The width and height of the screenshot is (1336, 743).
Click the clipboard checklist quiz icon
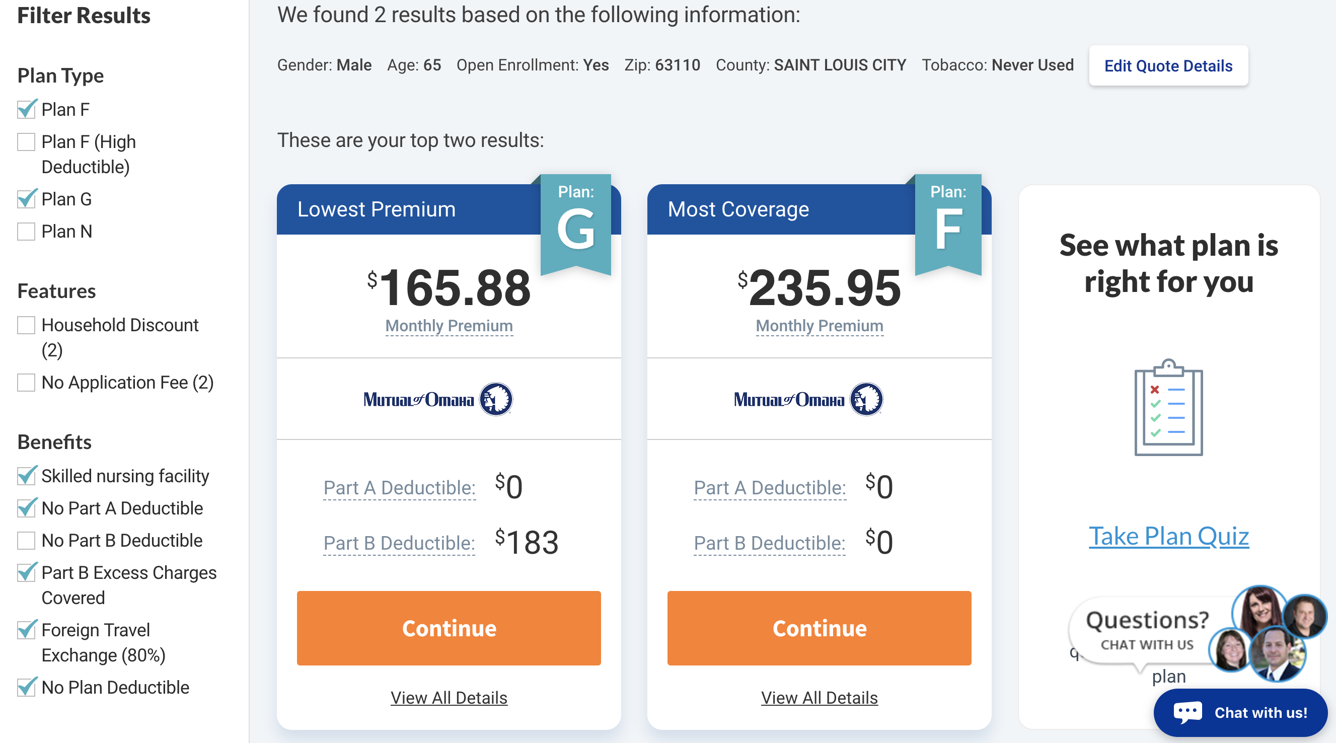(1168, 408)
